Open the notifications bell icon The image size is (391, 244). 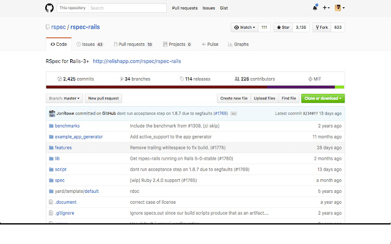click(315, 8)
